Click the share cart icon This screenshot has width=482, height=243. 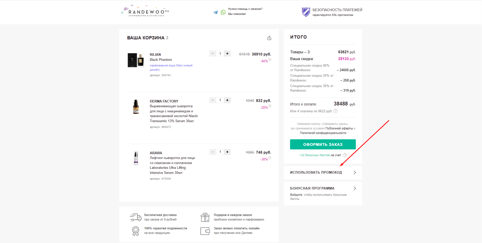point(269,38)
